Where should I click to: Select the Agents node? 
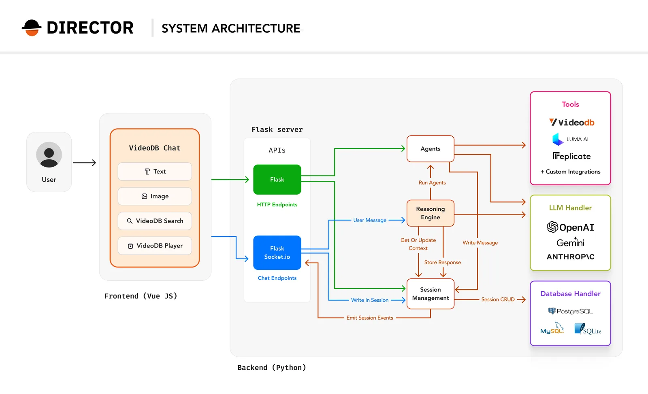431,149
